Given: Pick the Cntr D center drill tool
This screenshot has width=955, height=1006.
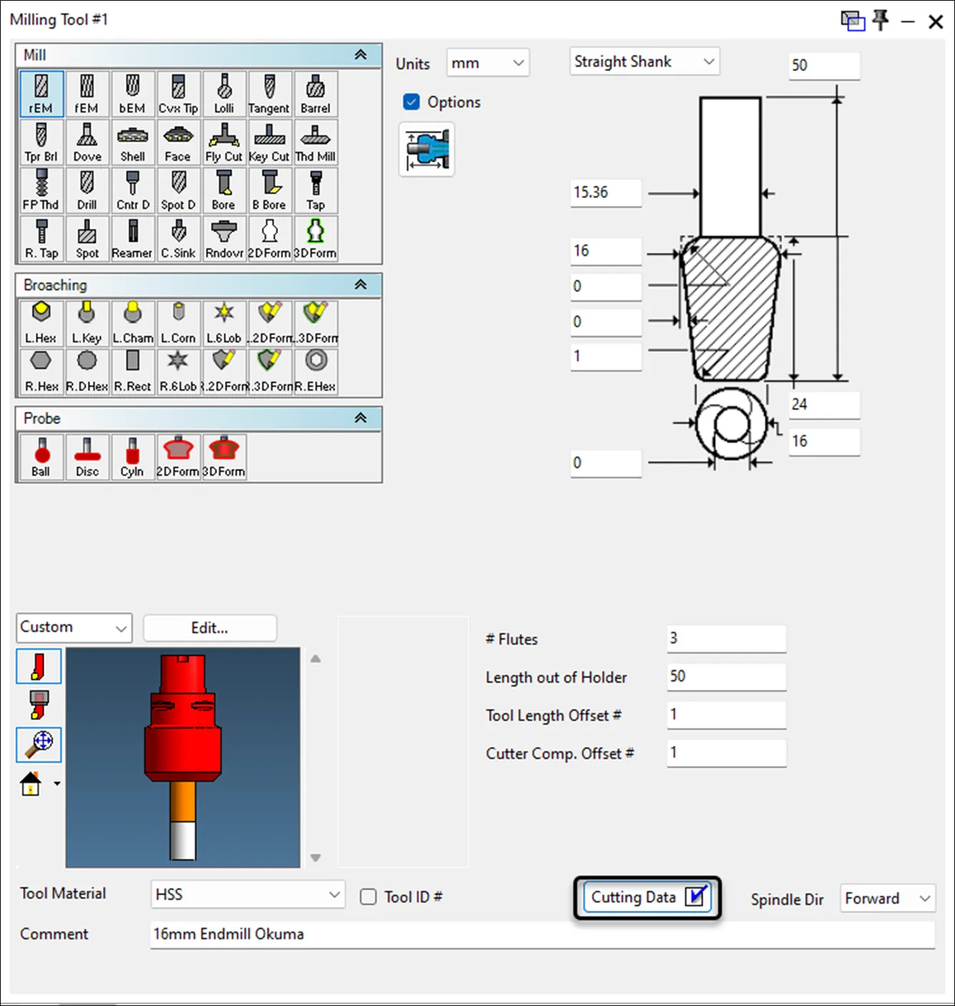Looking at the screenshot, I should [132, 190].
